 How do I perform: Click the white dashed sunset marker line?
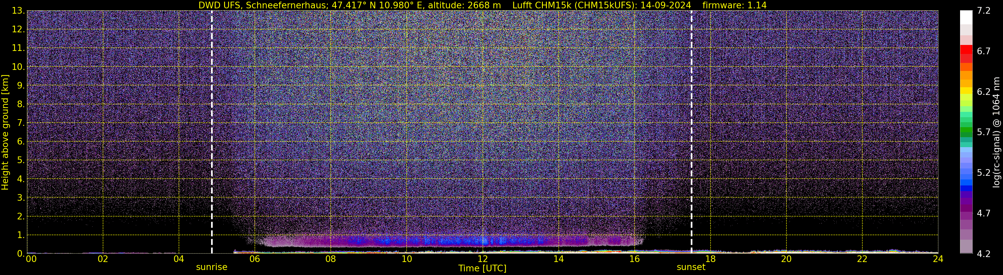691,132
